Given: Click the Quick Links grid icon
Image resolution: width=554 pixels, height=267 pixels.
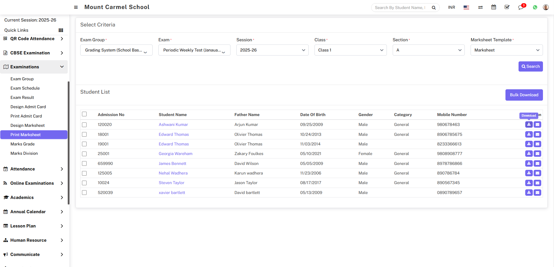Looking at the screenshot, I should [61, 30].
